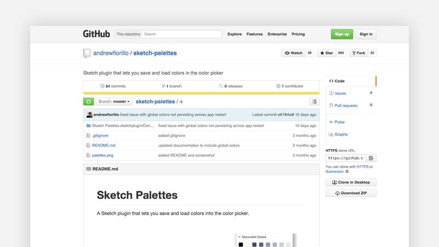Viewport: 439px width, 247px height.
Task: Open the Pulse tab
Action: click(x=351, y=122)
